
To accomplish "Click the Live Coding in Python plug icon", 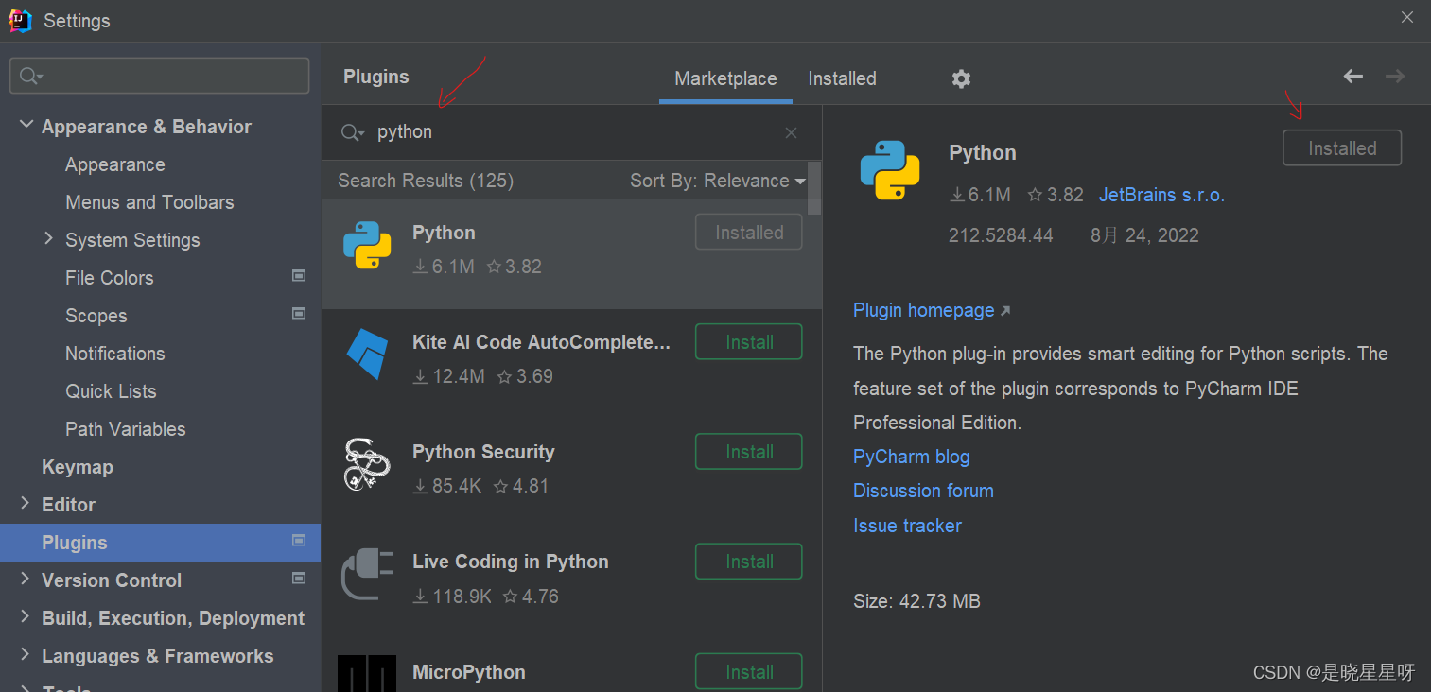I will coord(367,574).
